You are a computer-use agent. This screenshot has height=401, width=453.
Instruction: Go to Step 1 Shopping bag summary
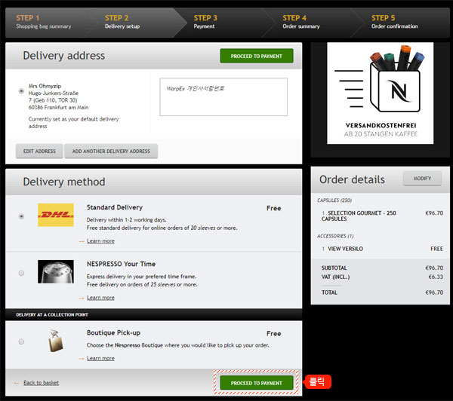click(x=43, y=22)
